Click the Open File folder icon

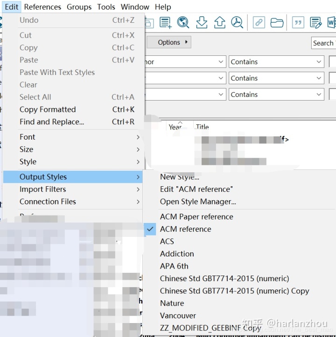[x=277, y=22]
